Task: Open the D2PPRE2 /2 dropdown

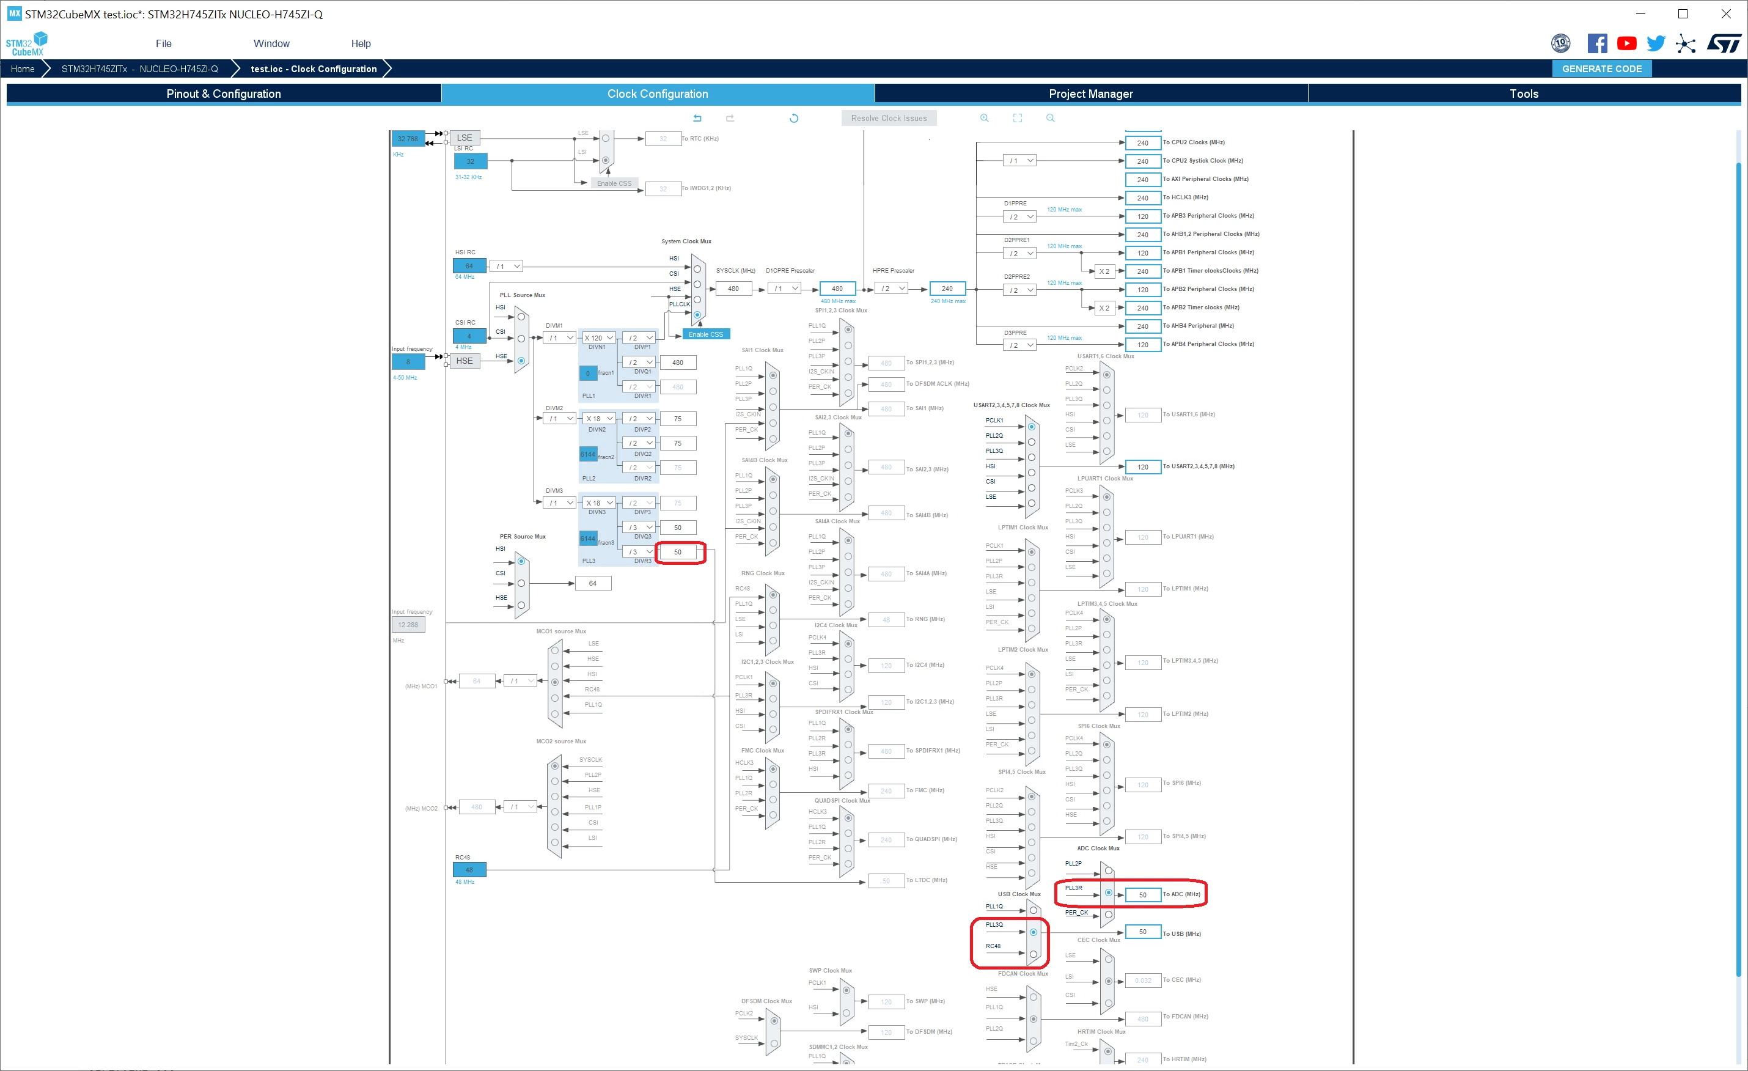Action: tap(1019, 290)
